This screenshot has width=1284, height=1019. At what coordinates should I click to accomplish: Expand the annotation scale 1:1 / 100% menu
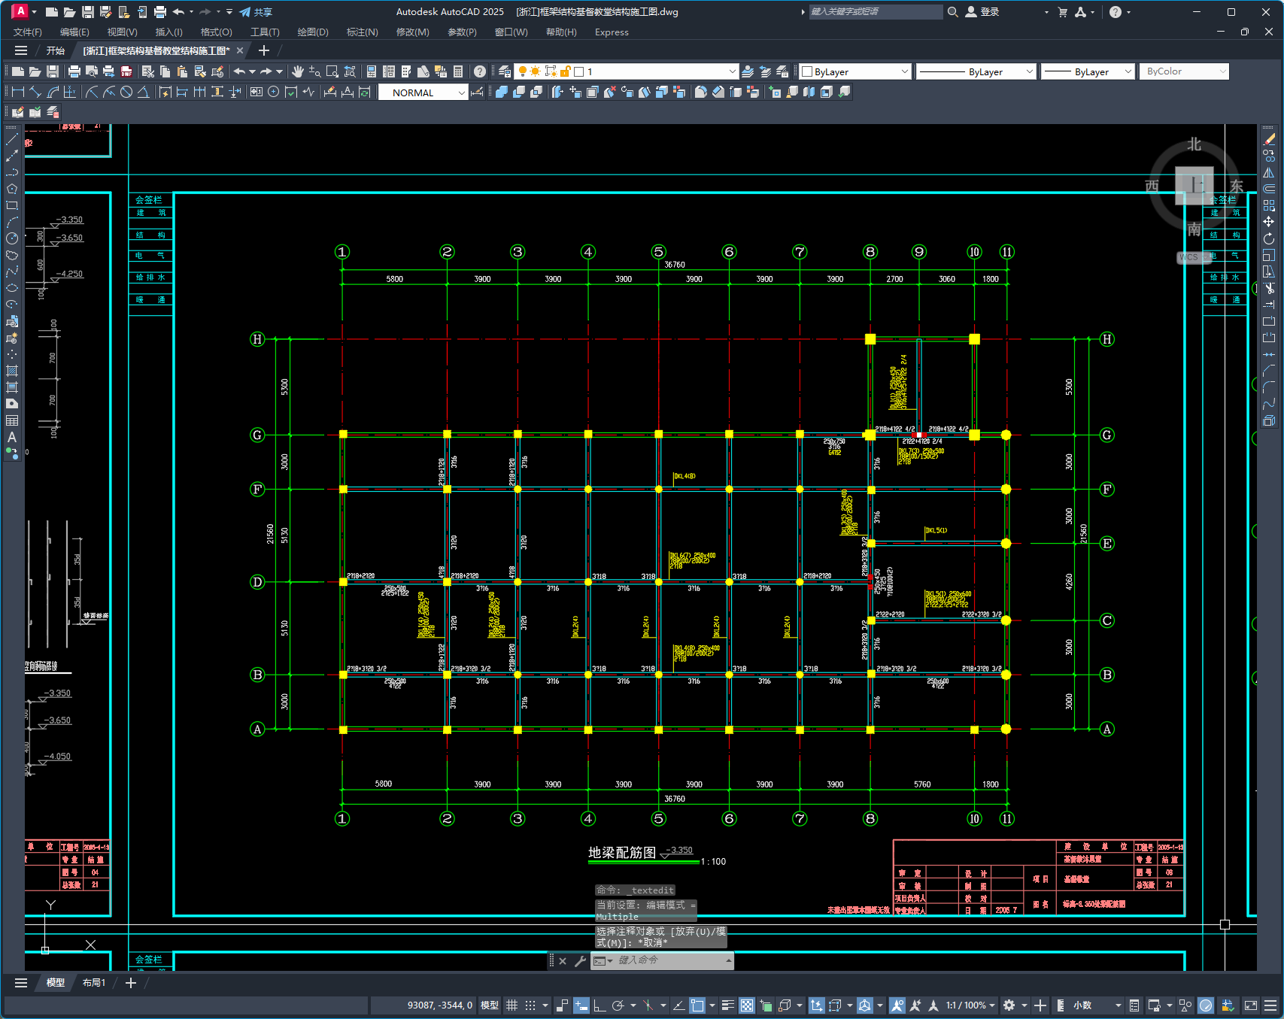(970, 1005)
